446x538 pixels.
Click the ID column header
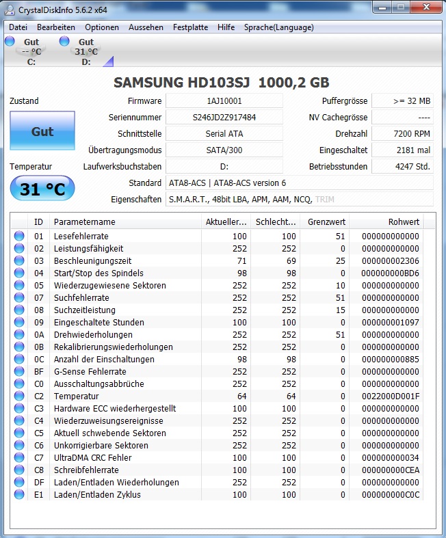tap(38, 222)
